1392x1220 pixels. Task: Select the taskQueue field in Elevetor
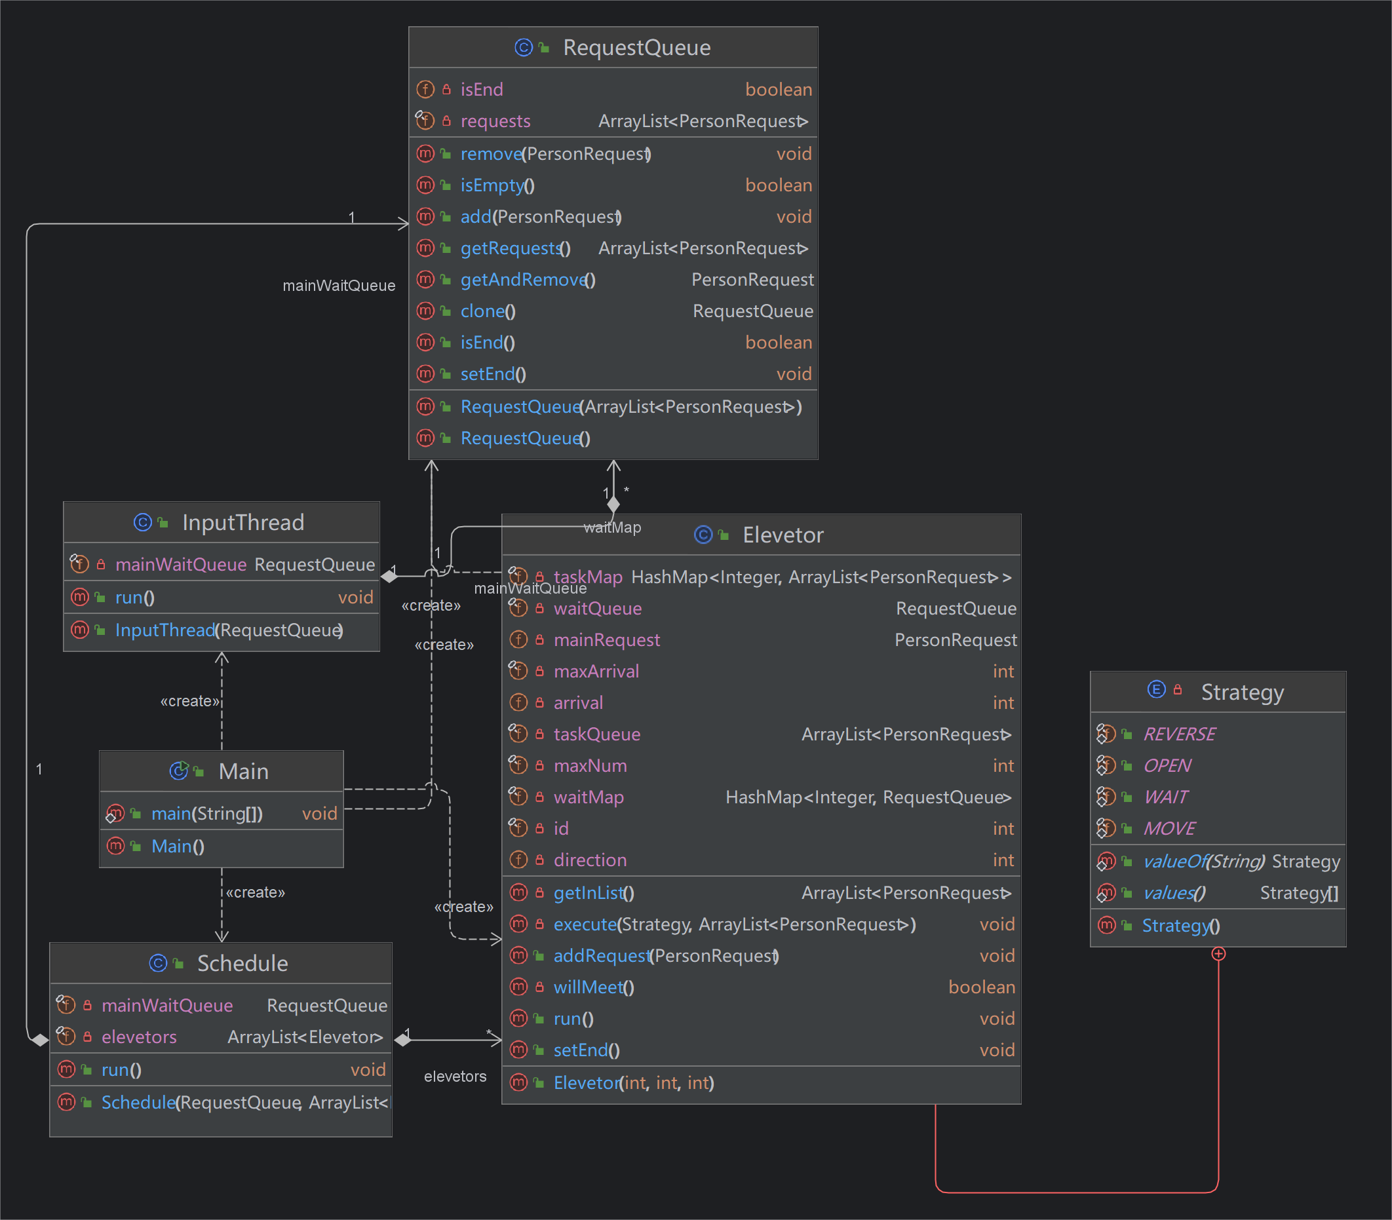click(x=762, y=734)
